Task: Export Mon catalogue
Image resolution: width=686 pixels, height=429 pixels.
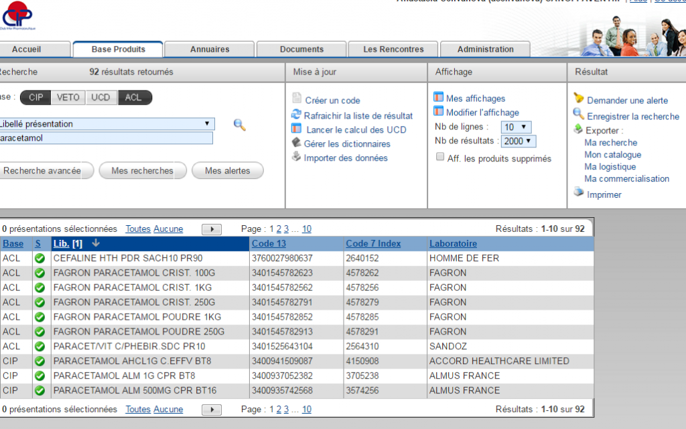Action: click(613, 155)
